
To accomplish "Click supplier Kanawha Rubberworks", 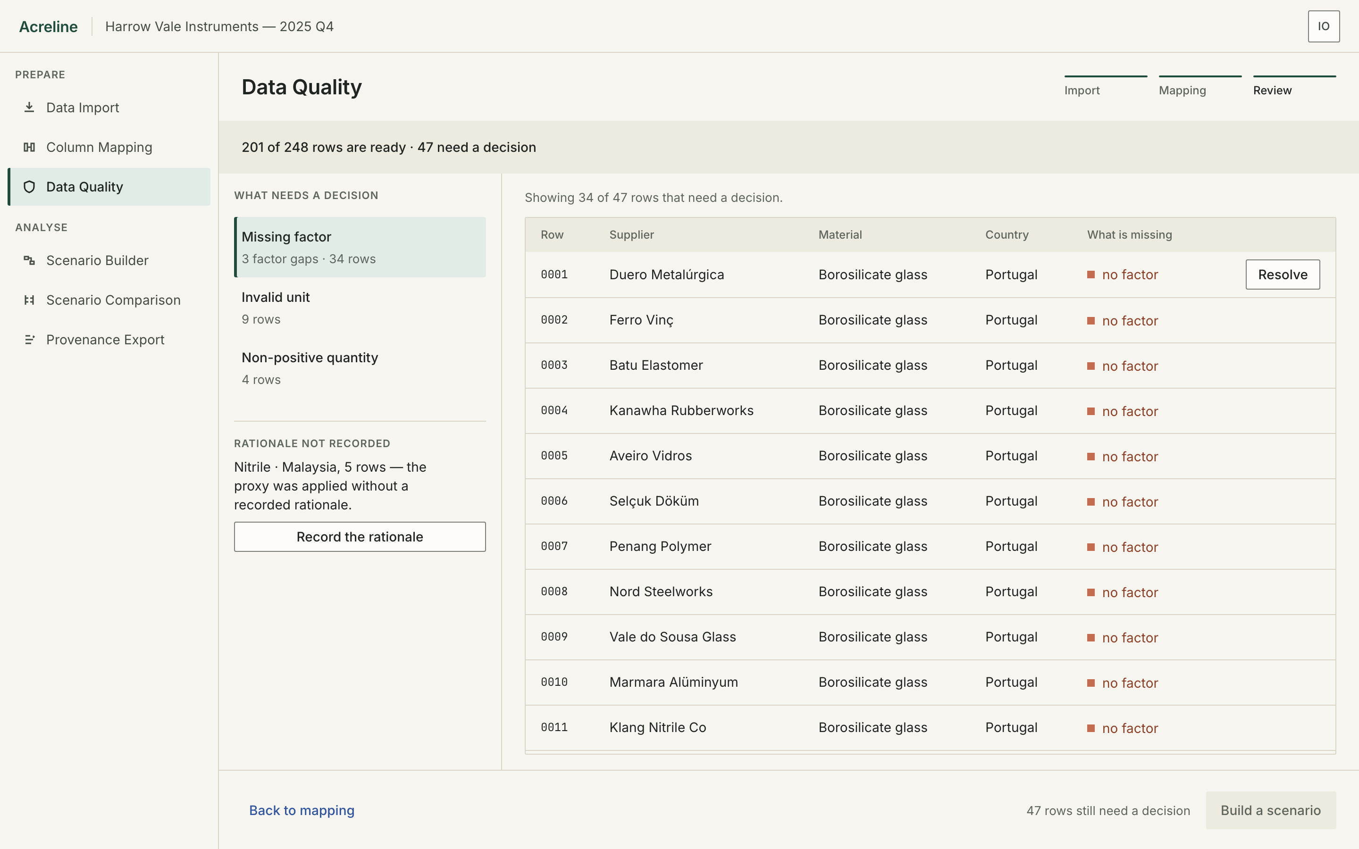I will [681, 410].
